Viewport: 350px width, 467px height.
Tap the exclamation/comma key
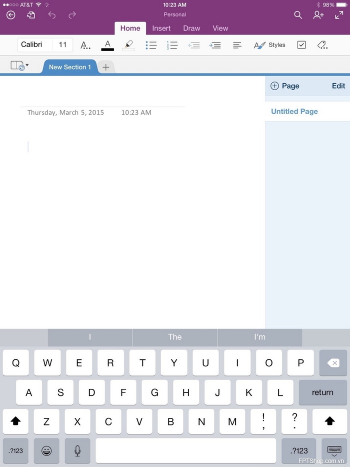pos(263,421)
